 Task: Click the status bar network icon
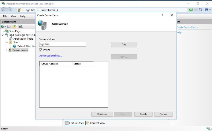pyautogui.click(x=208, y=129)
